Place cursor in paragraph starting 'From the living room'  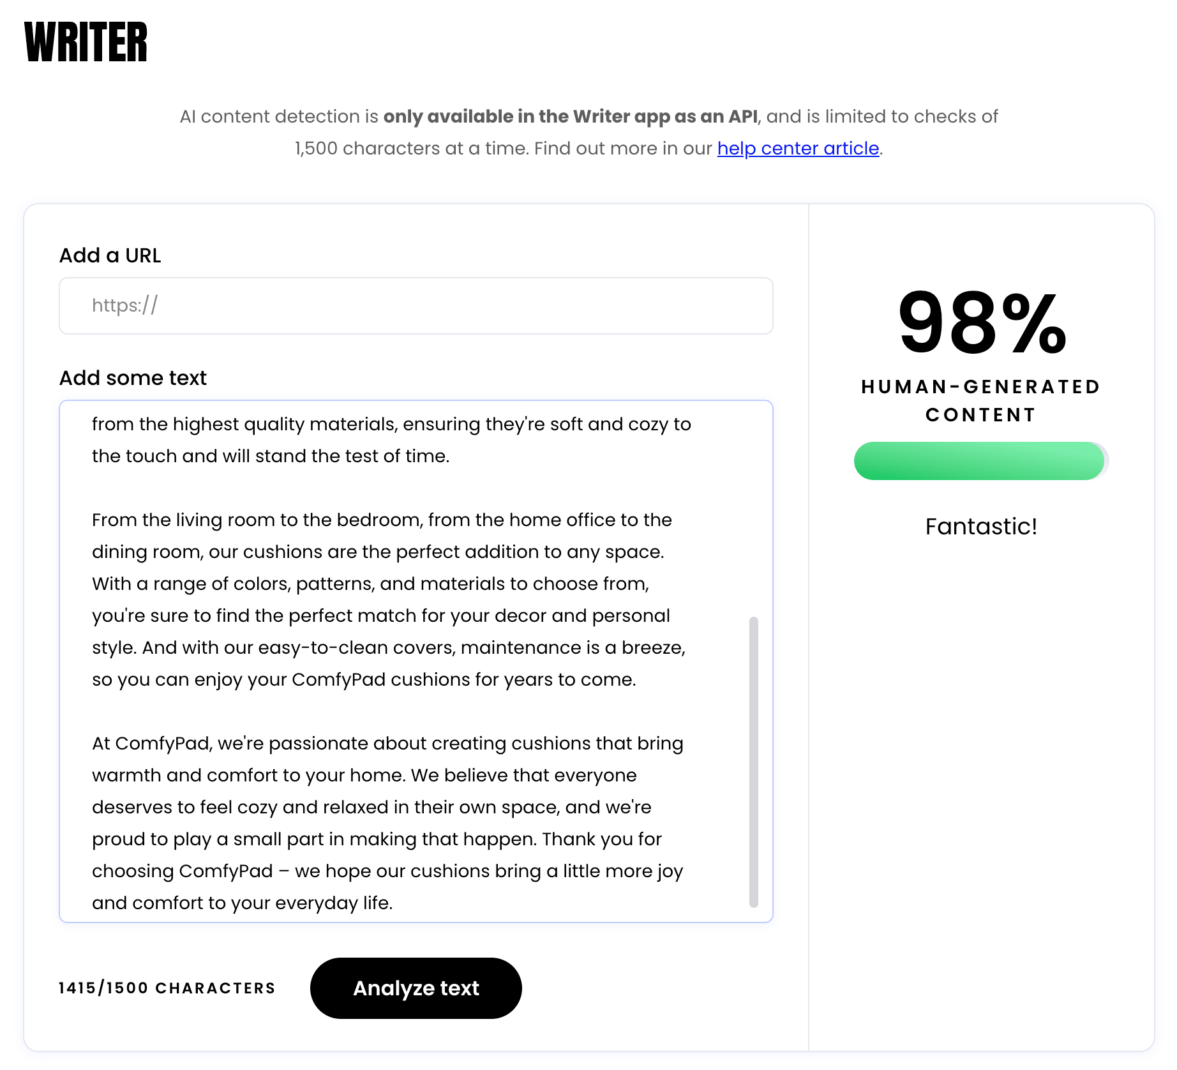coord(389,599)
